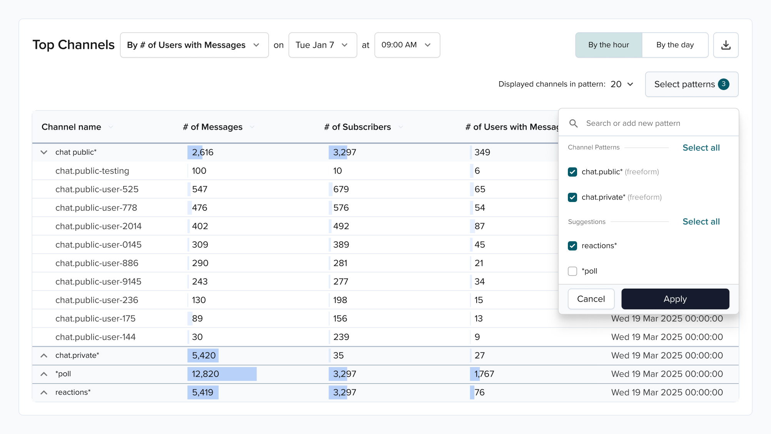The width and height of the screenshot is (771, 434).
Task: Click the download export icon
Action: coord(726,45)
